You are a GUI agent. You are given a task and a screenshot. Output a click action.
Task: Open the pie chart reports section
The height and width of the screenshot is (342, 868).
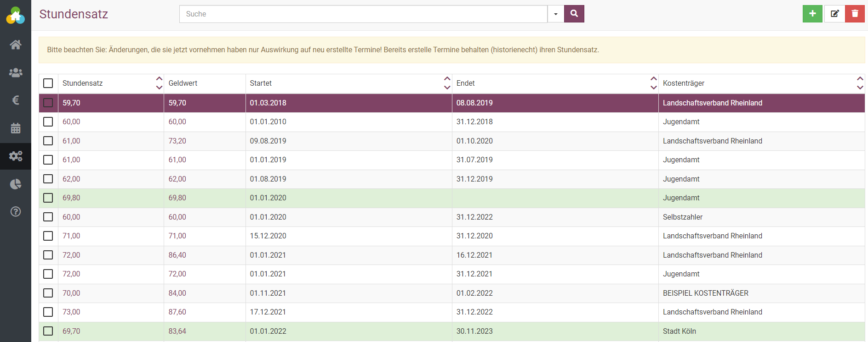pos(16,184)
